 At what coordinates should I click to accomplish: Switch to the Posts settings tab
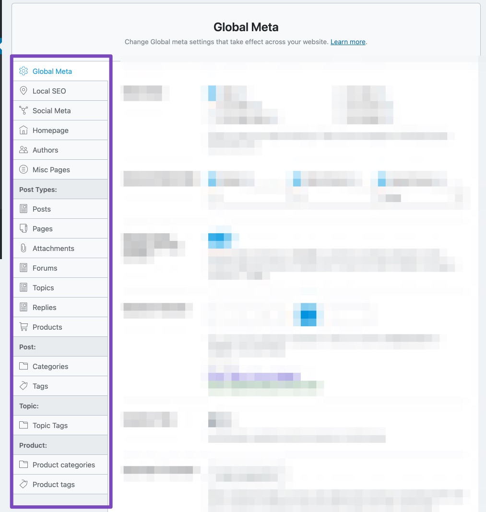coord(41,208)
